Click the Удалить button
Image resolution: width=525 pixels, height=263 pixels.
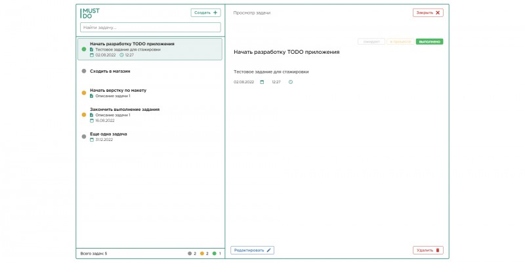[428, 251]
